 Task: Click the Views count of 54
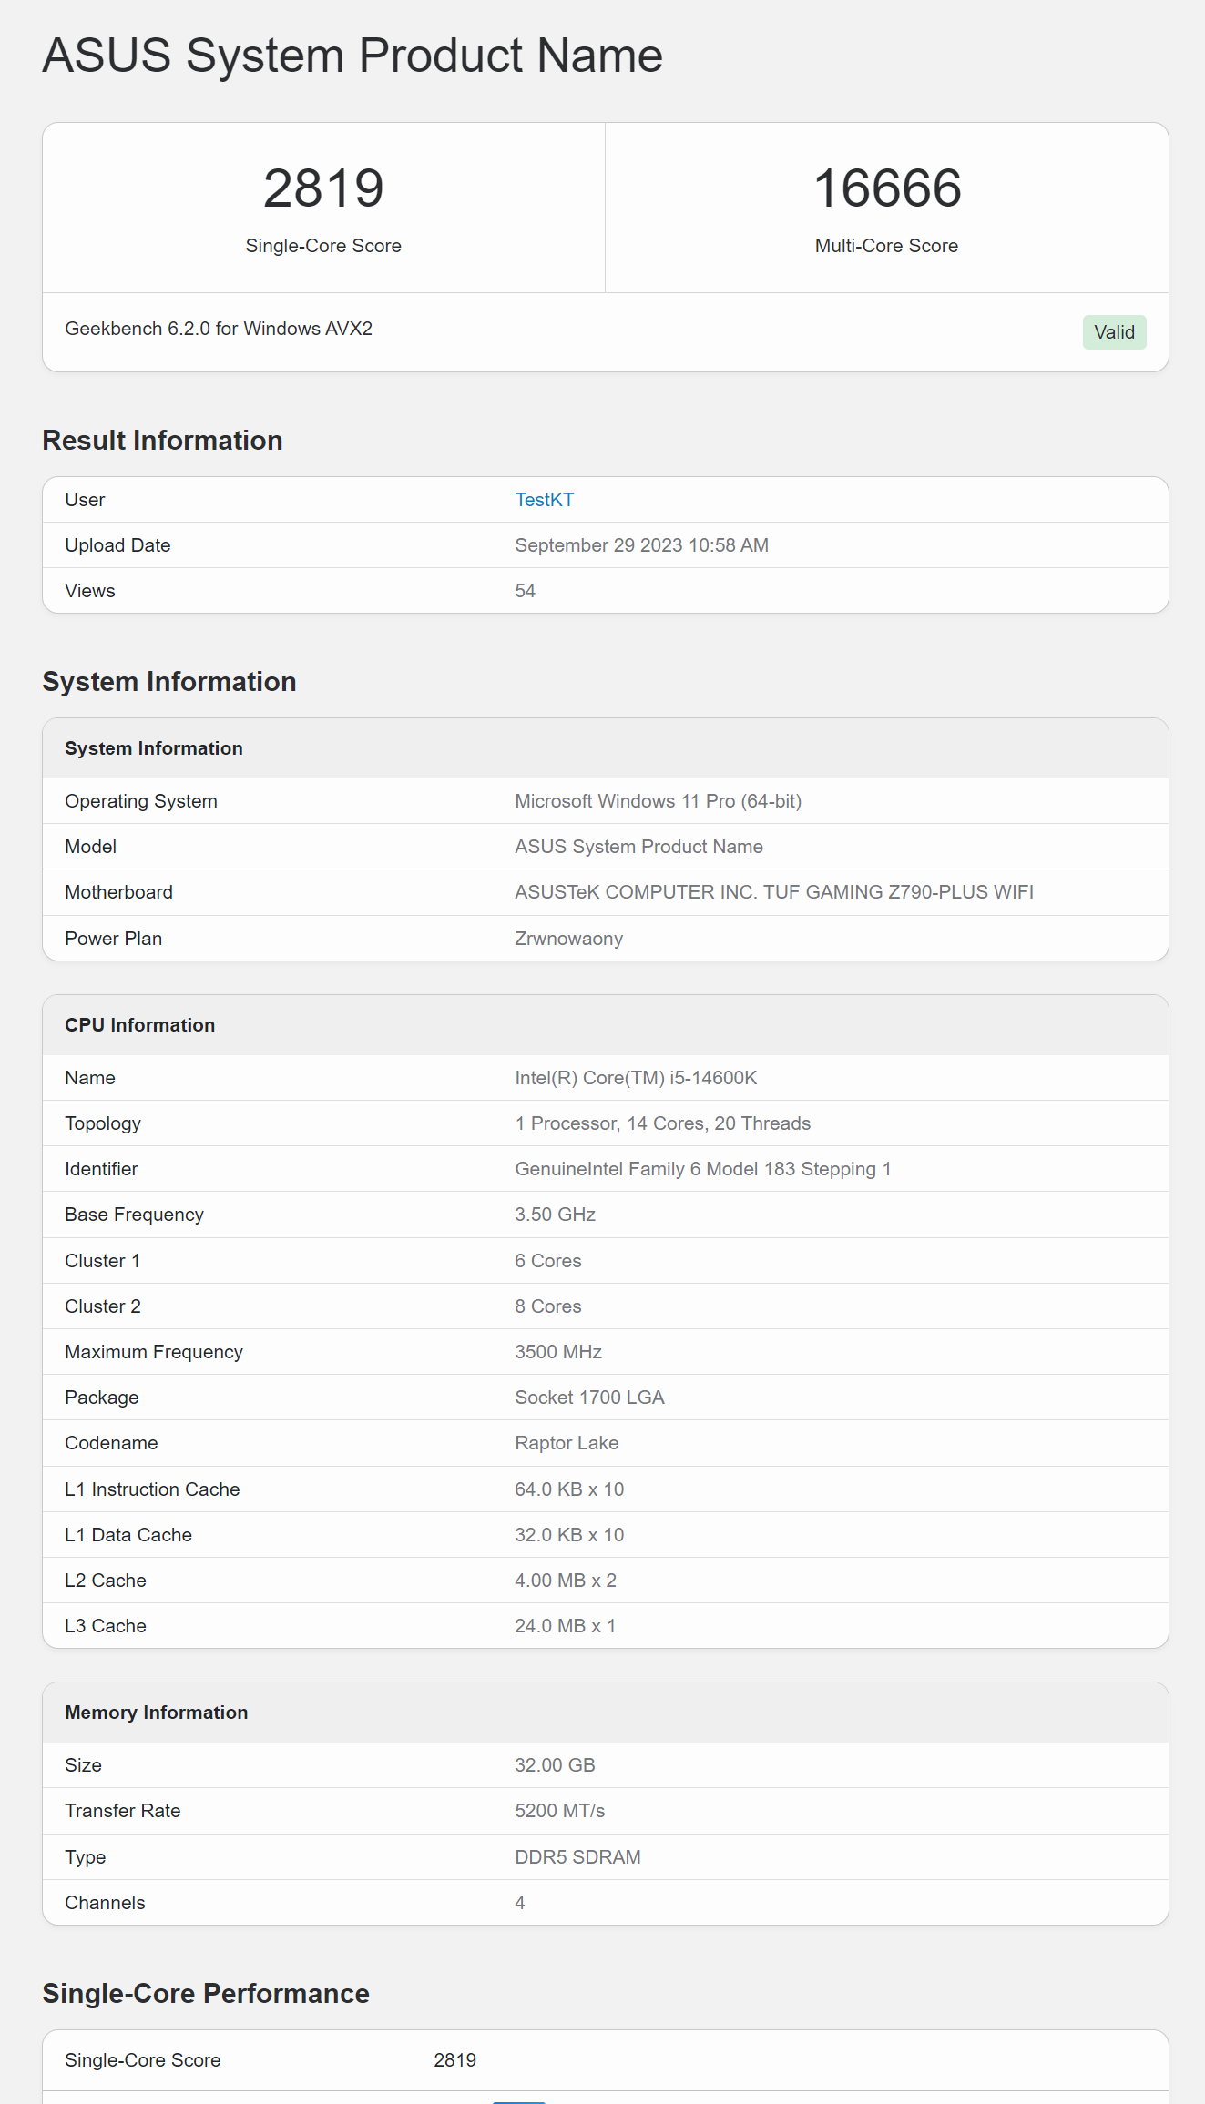525,591
